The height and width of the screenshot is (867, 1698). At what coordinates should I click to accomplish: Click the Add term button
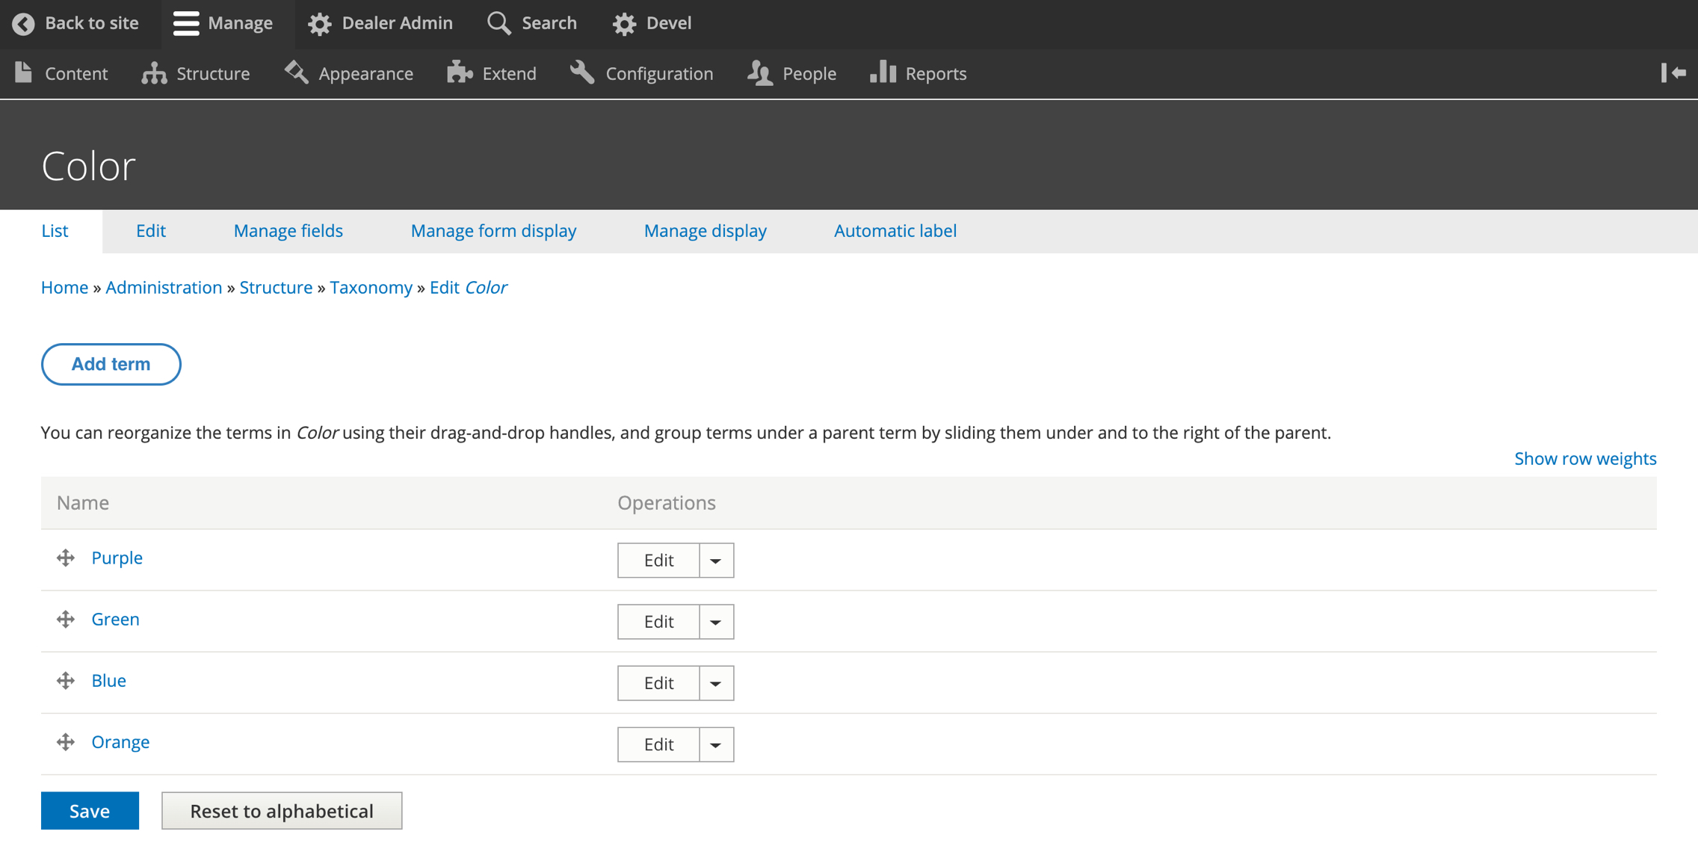[x=111, y=364]
